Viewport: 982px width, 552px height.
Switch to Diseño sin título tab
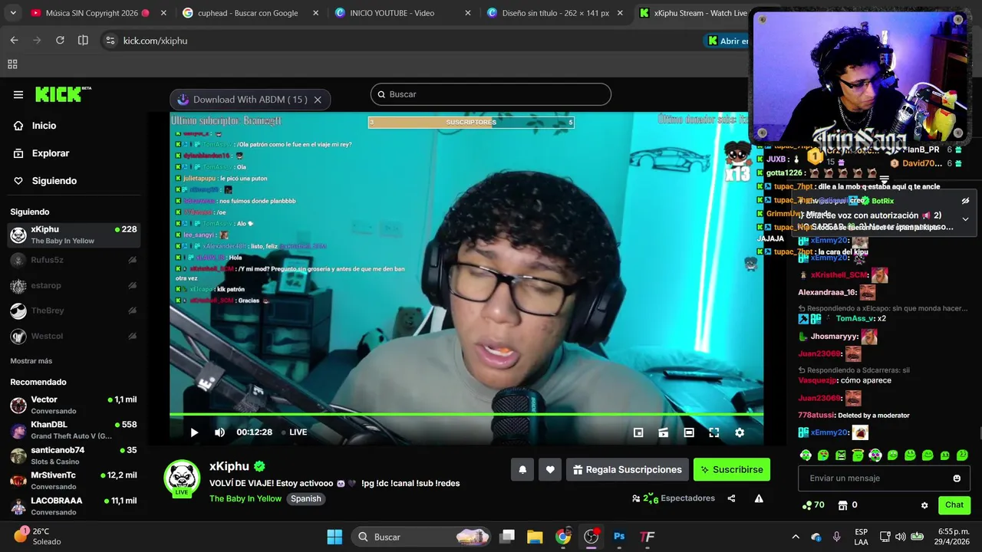[x=555, y=13]
